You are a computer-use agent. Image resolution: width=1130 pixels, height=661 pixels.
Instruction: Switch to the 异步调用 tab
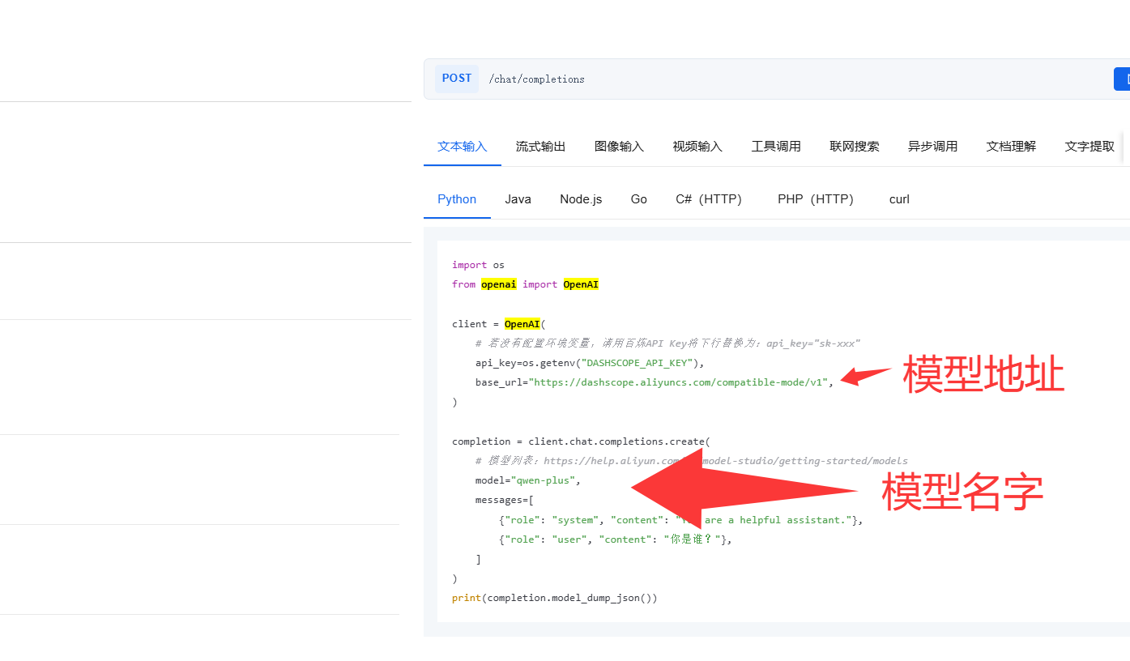932,147
